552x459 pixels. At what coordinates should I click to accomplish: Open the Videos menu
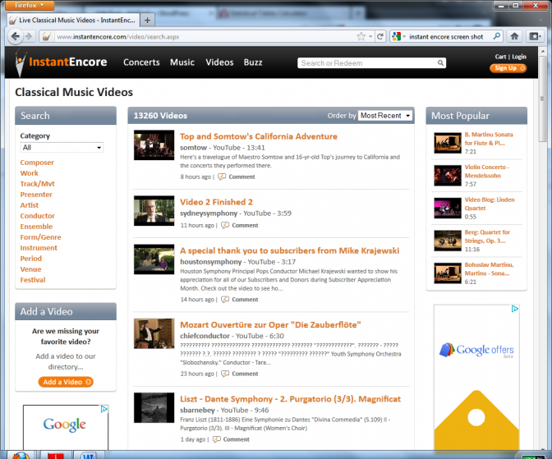pyautogui.click(x=219, y=62)
